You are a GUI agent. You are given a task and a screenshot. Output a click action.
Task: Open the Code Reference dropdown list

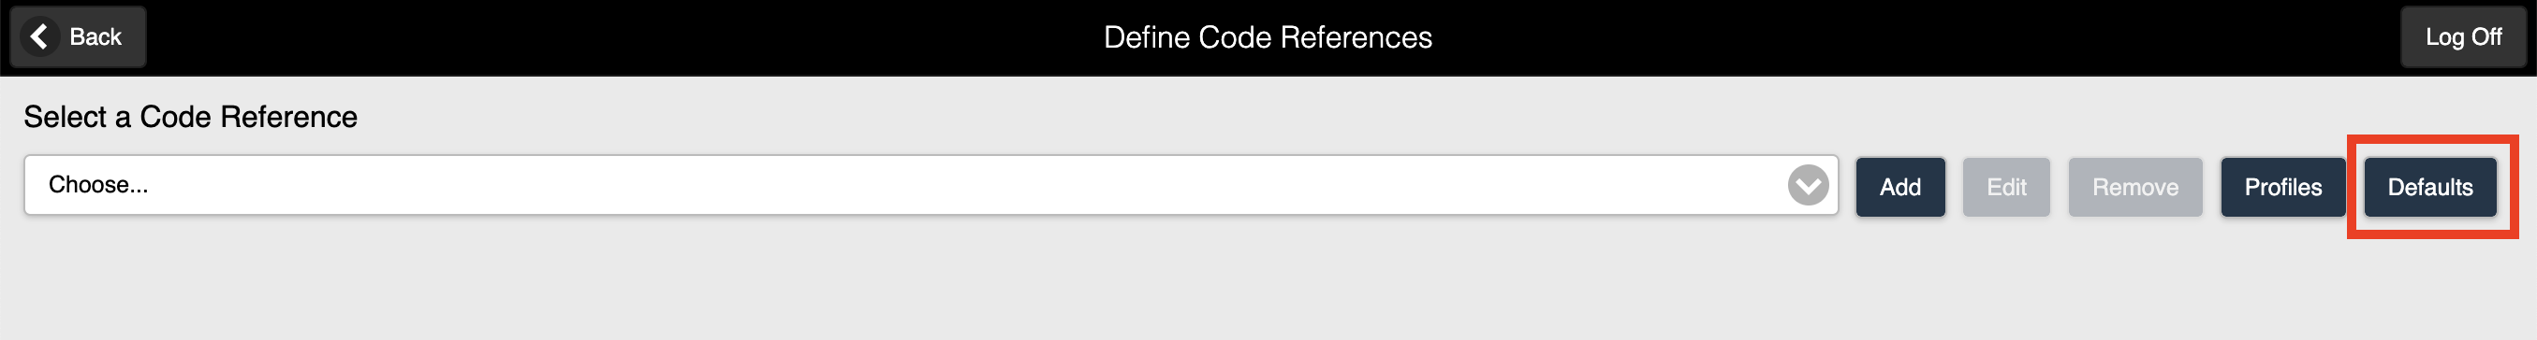tap(931, 185)
